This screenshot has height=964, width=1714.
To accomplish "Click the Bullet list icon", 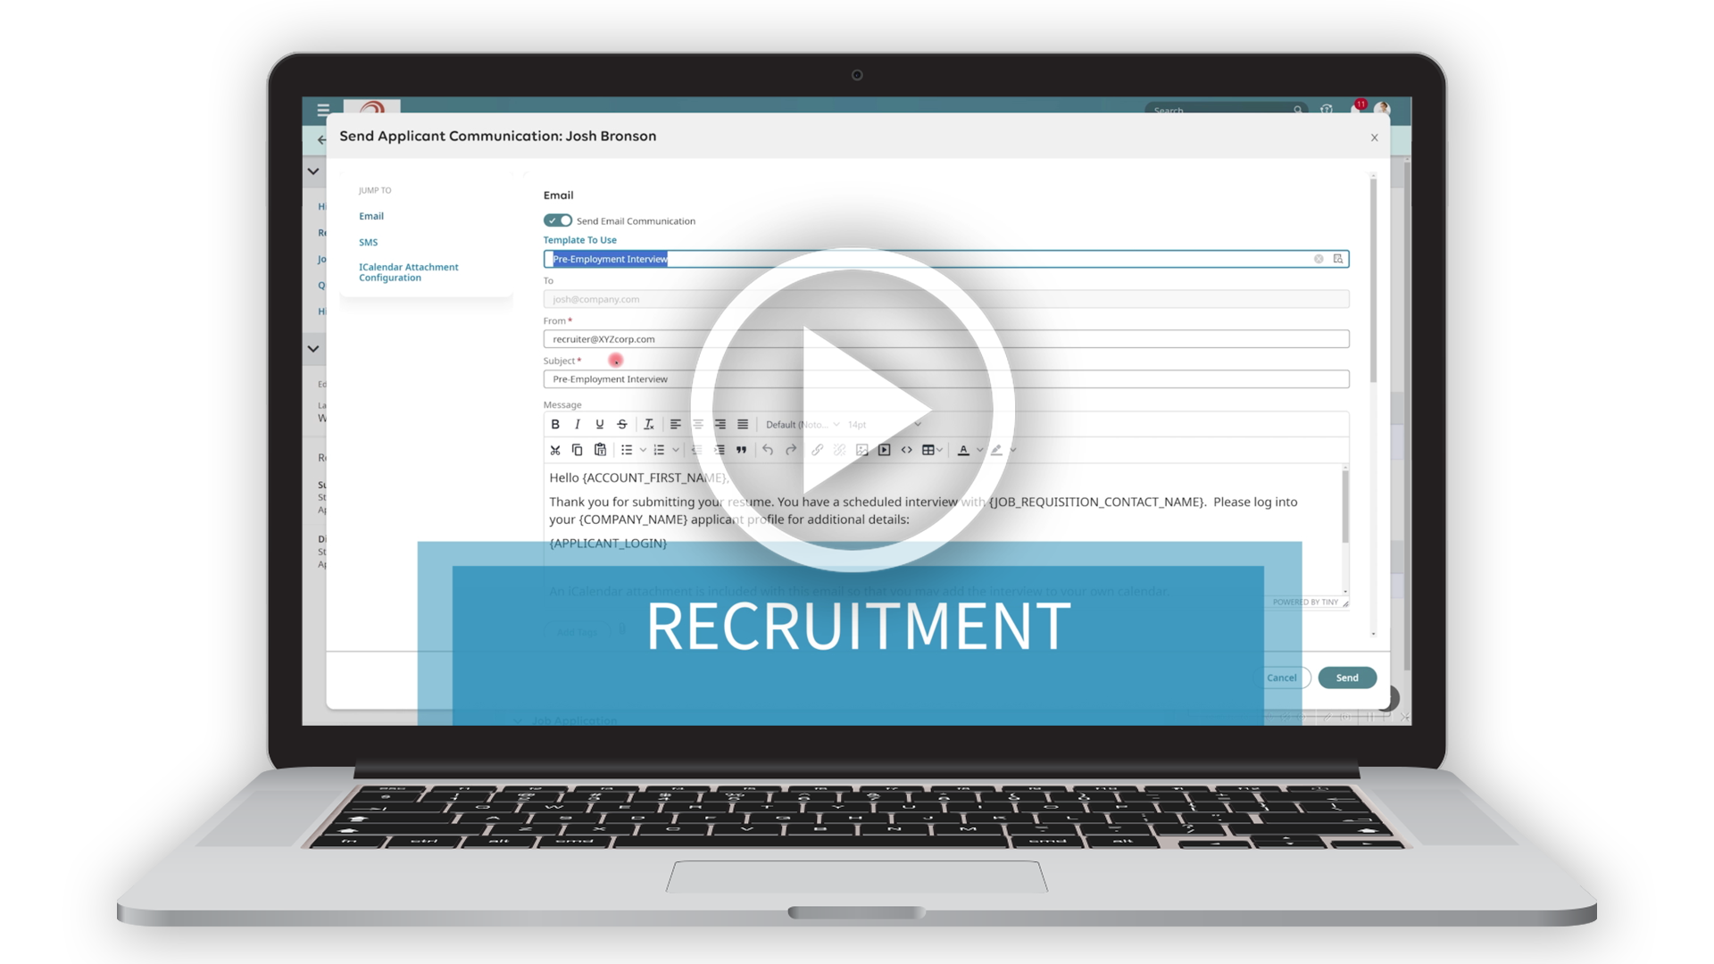I will pos(627,450).
